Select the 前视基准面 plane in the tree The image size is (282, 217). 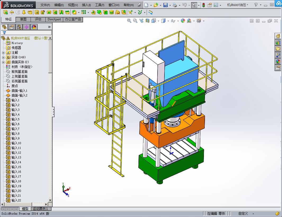19,72
